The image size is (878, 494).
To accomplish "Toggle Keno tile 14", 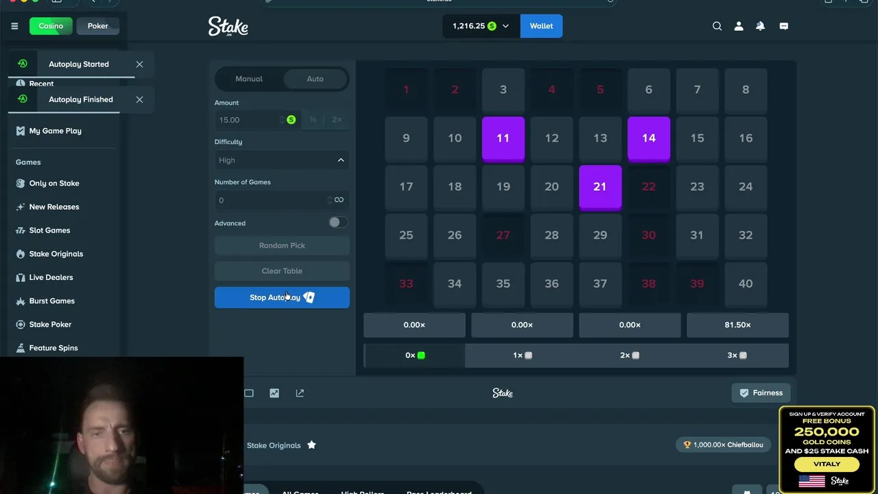I will tap(649, 139).
